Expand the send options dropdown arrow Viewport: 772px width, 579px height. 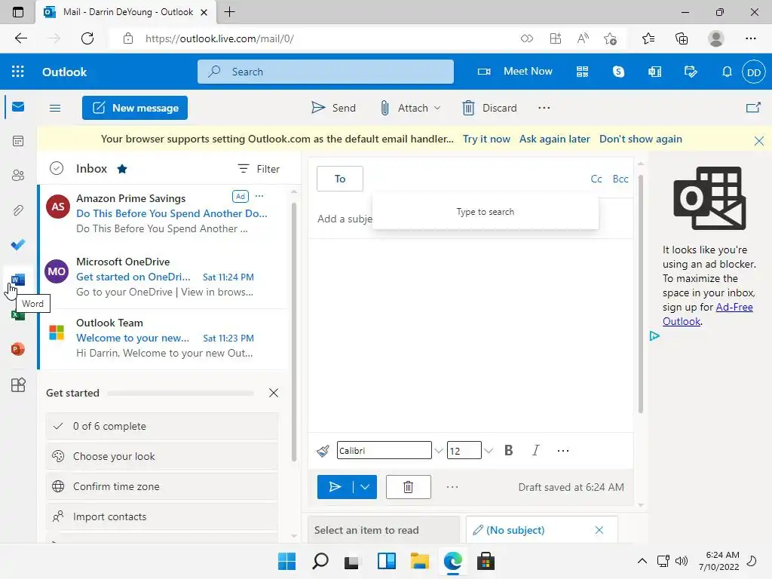(x=365, y=487)
